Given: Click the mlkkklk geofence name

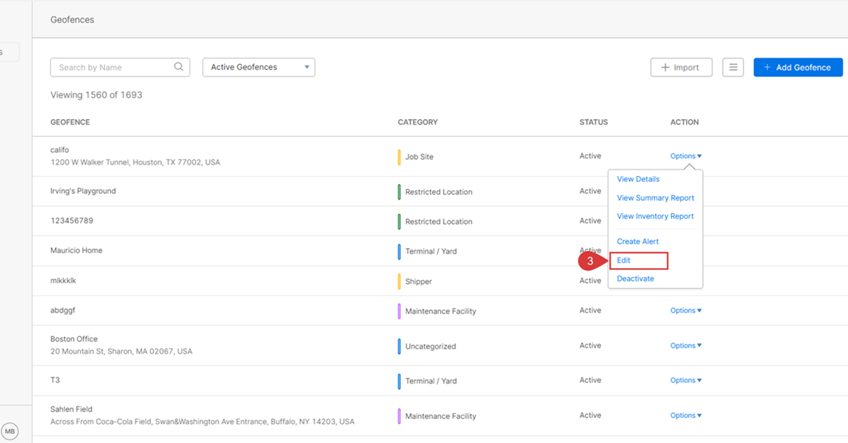Looking at the screenshot, I should [x=63, y=280].
